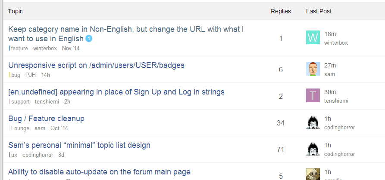Click avatar on auto-update topic row

tap(313, 174)
